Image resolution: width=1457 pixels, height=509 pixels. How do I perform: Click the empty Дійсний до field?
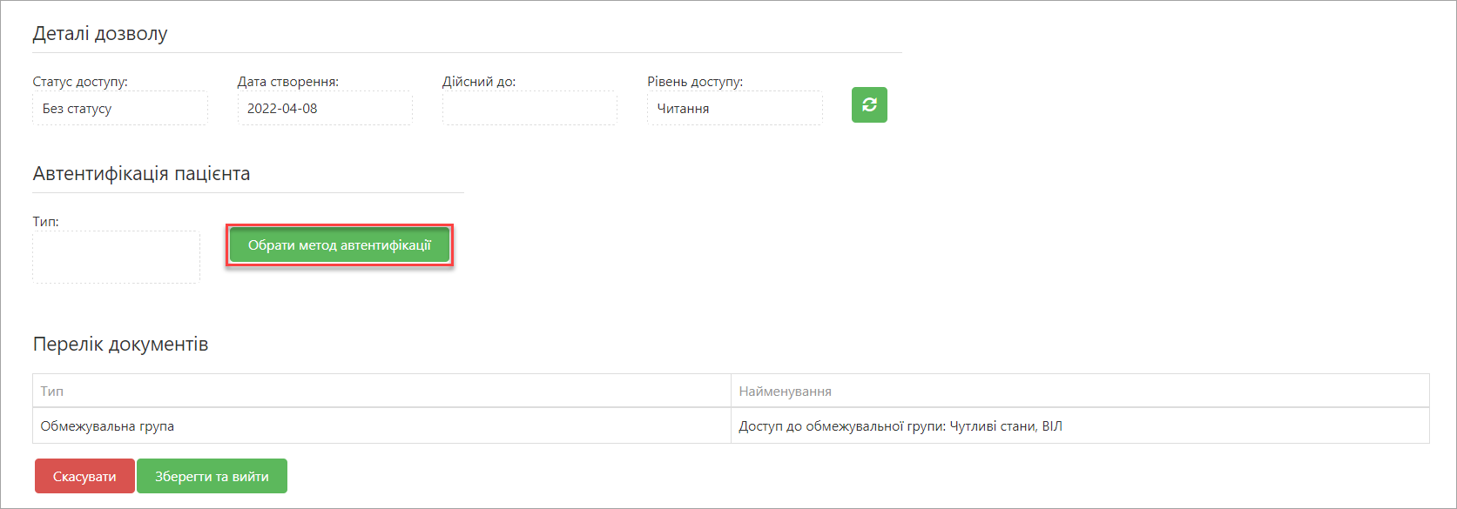[530, 109]
